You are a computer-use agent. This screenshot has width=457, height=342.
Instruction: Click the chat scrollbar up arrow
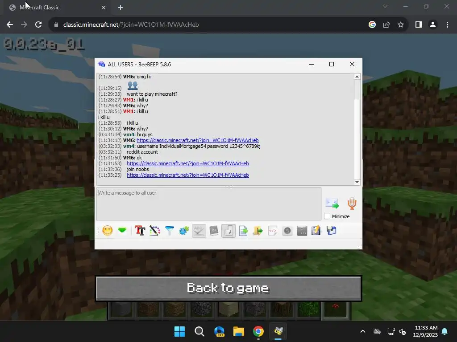357,77
